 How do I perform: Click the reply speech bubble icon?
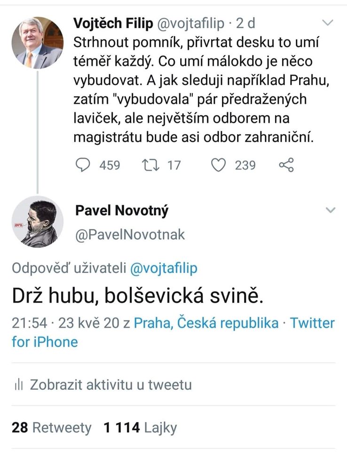tap(84, 165)
